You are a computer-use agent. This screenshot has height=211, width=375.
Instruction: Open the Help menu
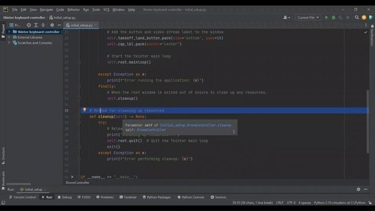(131, 10)
